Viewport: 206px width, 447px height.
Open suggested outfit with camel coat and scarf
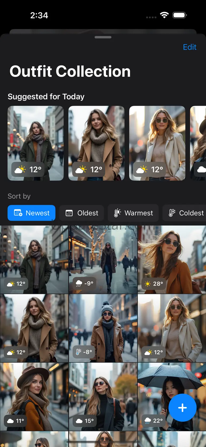tap(96, 143)
